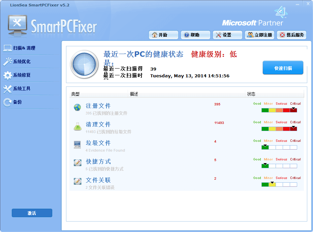313x232 pixels.
Task: Open the 帮助 help section
Action: pyautogui.click(x=195, y=35)
